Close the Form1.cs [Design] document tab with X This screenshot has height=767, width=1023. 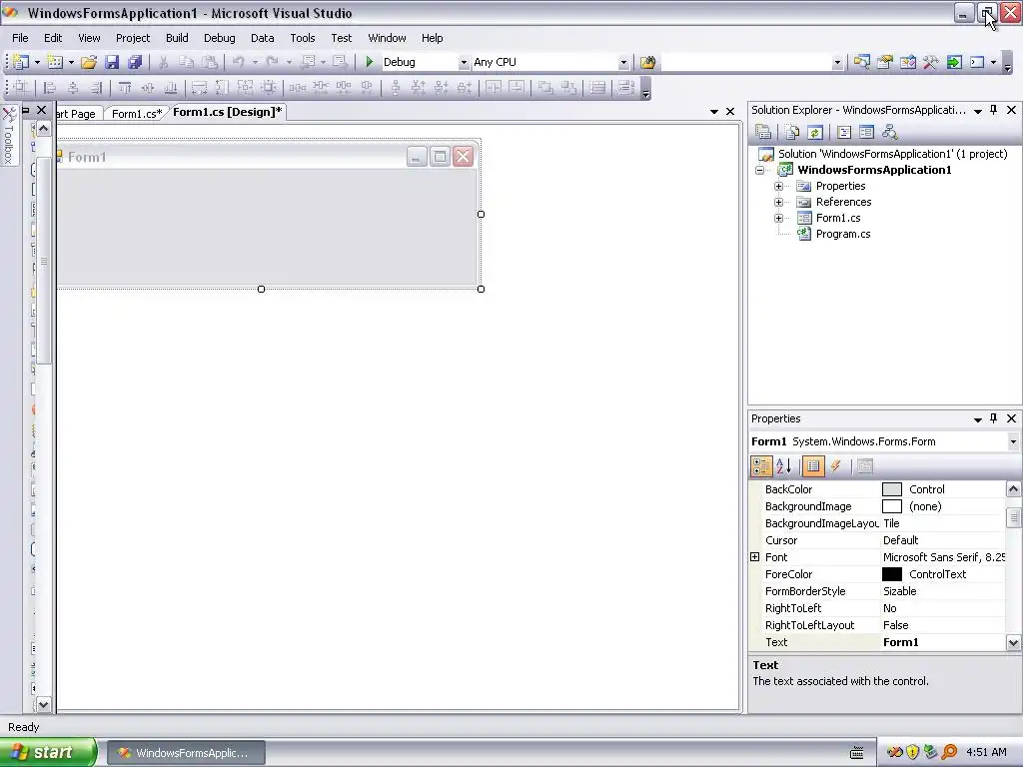pyautogui.click(x=730, y=112)
